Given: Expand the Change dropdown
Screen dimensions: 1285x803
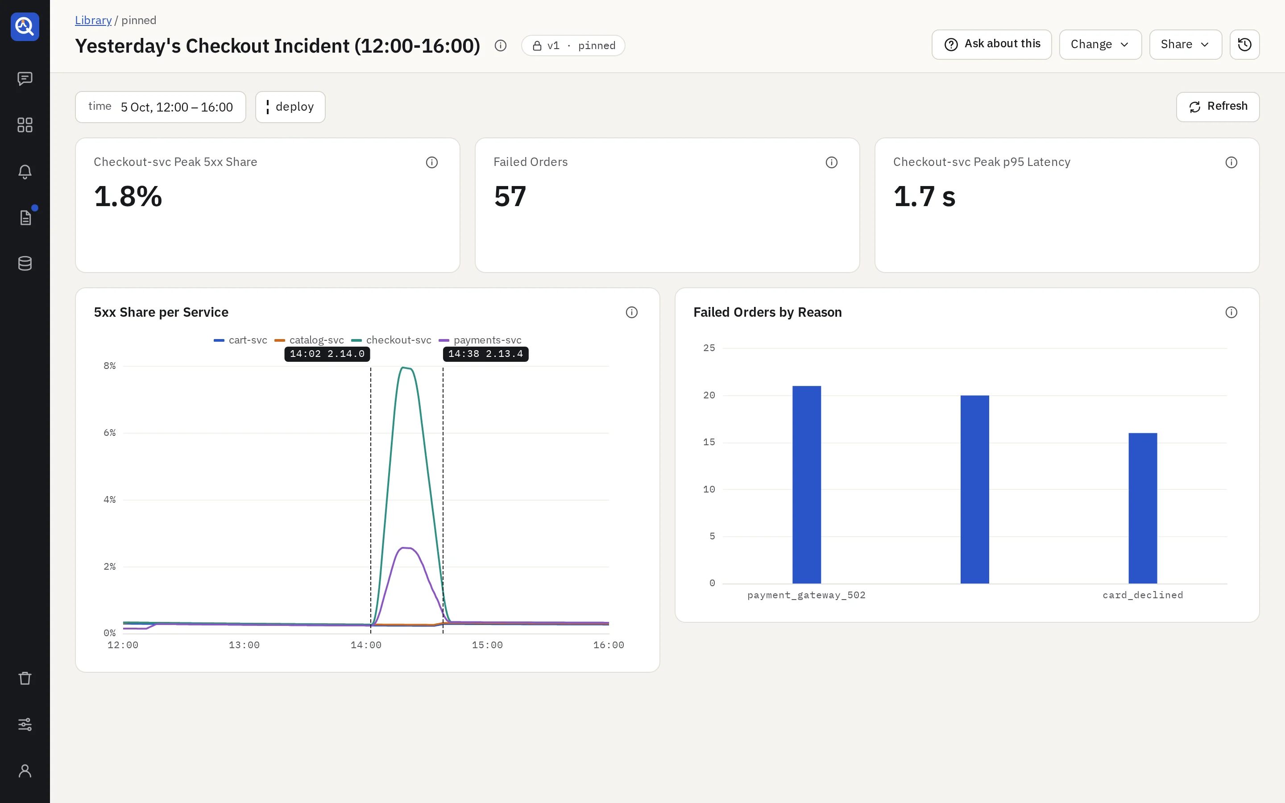Looking at the screenshot, I should 1100,45.
